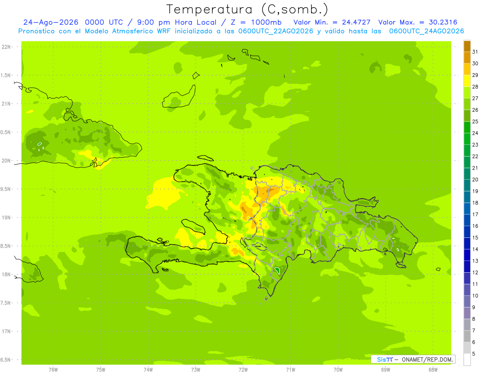The image size is (486, 375).
Task: Click the color scale label 24
Action: (x=475, y=133)
